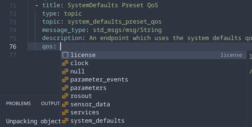
Task: Click the message_type value std_msgs/msg/String
Action: 127,30
